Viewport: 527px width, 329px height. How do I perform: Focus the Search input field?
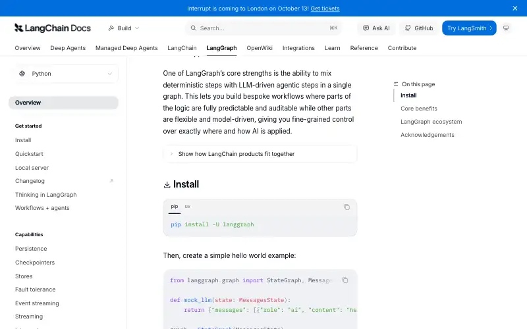click(x=263, y=28)
